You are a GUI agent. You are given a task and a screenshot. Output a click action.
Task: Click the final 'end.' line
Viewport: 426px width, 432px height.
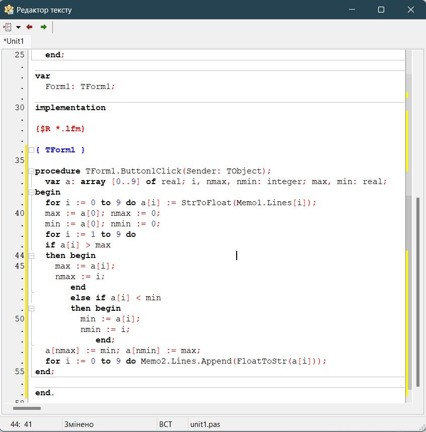pos(45,393)
